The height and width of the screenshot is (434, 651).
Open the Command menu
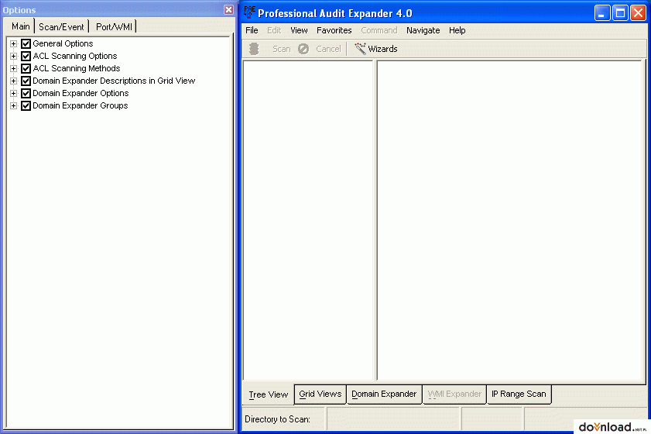379,30
